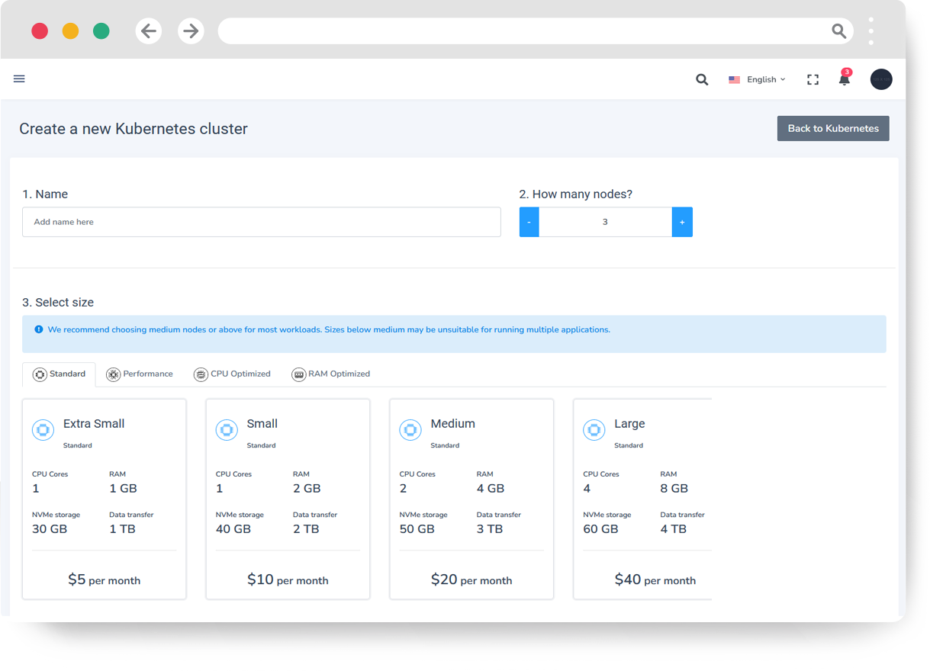The height and width of the screenshot is (671, 930).
Task: Click the Back to Kubernetes button
Action: (x=832, y=128)
